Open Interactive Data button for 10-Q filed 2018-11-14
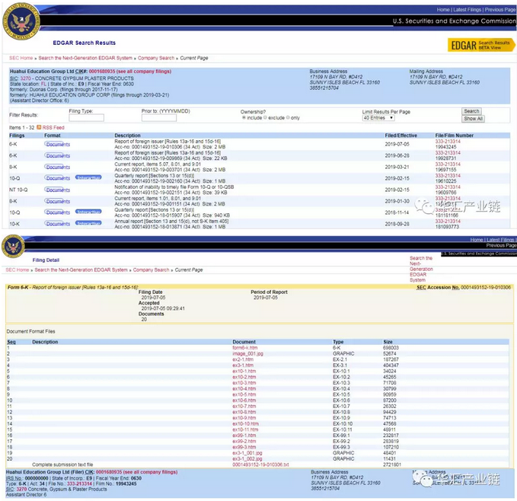 pyautogui.click(x=88, y=212)
